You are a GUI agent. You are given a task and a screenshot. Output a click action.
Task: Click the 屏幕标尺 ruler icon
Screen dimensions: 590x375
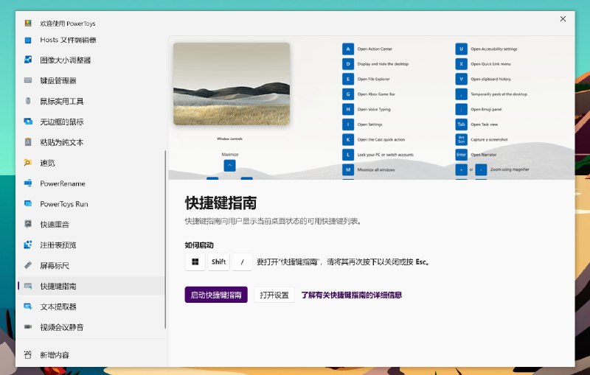click(28, 265)
